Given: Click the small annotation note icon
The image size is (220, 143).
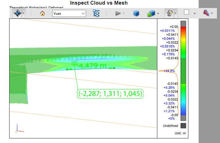Looking at the screenshot, I should (75, 63).
